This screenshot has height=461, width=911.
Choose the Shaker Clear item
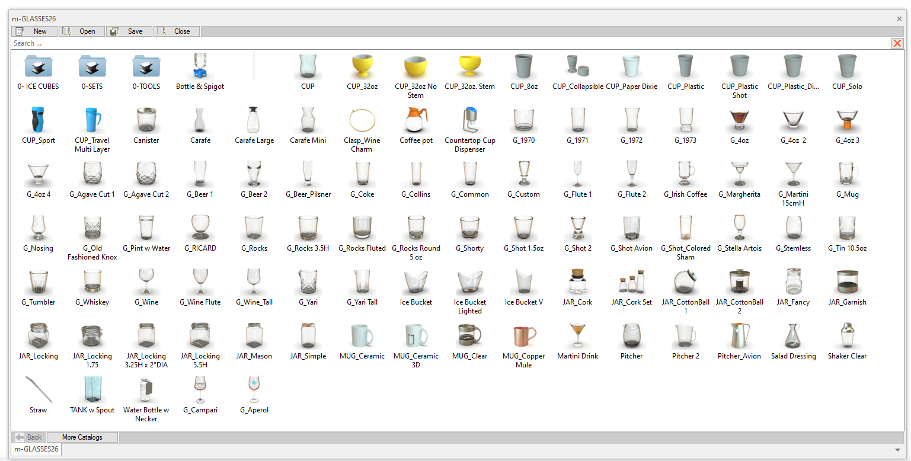pos(847,337)
